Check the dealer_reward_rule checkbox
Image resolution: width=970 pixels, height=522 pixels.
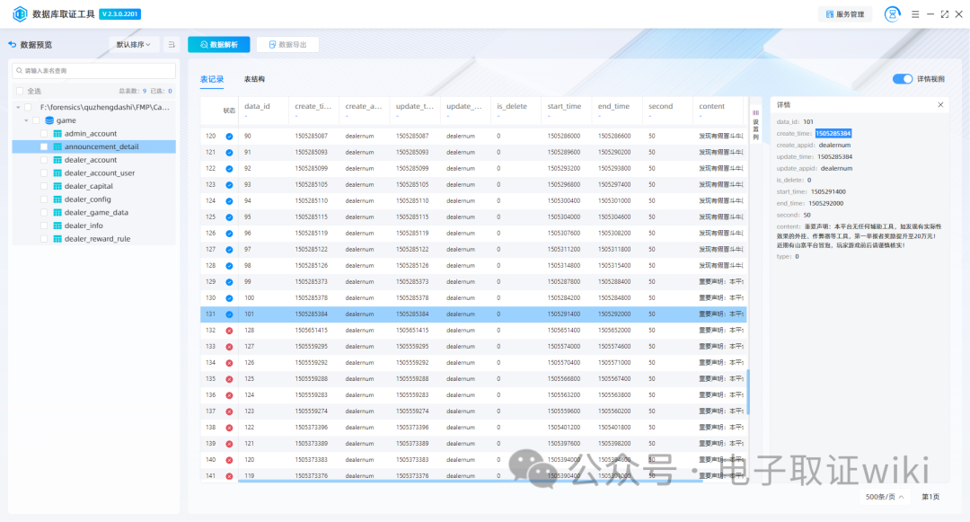tap(44, 239)
